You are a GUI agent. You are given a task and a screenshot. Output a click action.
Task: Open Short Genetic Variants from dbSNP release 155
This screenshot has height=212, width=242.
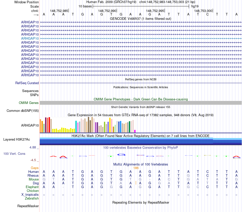(x=141, y=107)
